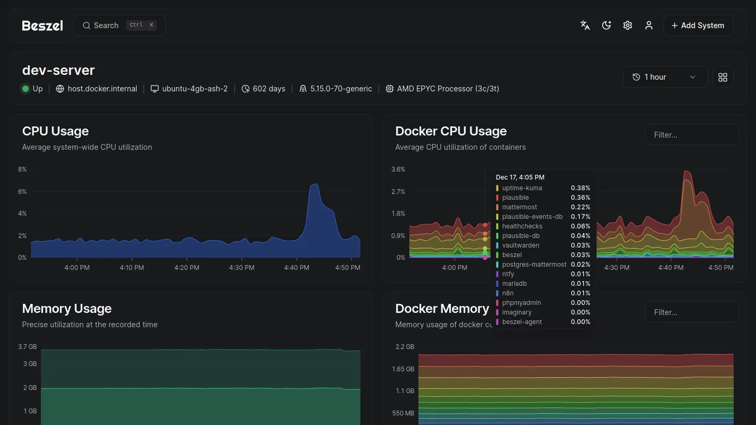Focus the Docker CPU Usage filter field

tap(692, 135)
